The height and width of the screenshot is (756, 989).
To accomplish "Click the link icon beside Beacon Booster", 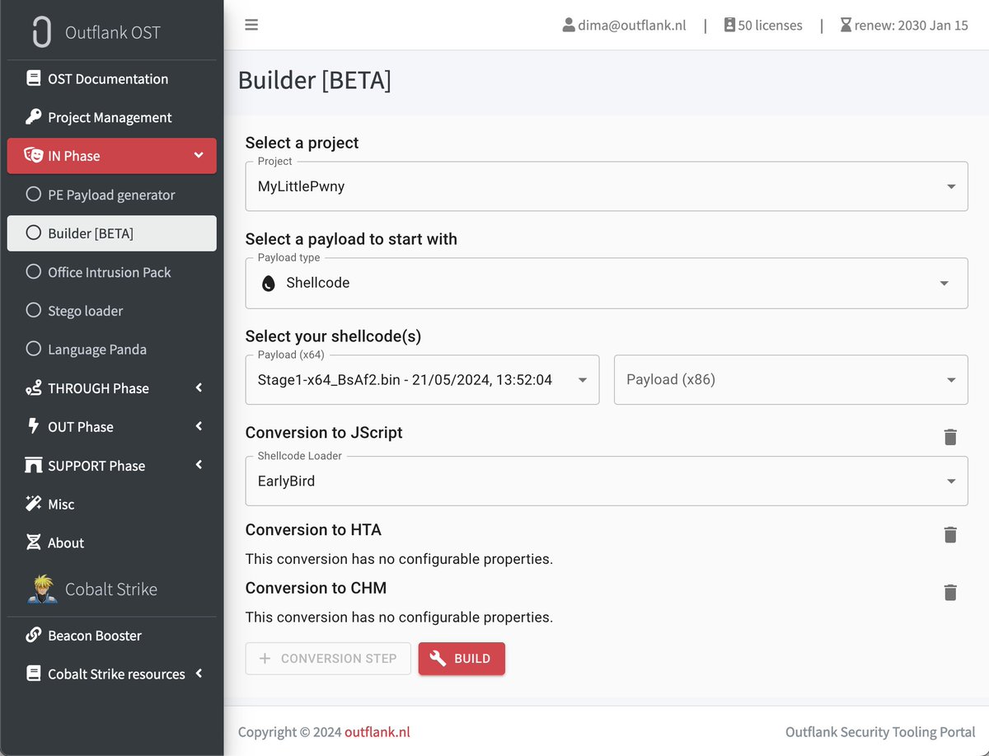I will (33, 635).
